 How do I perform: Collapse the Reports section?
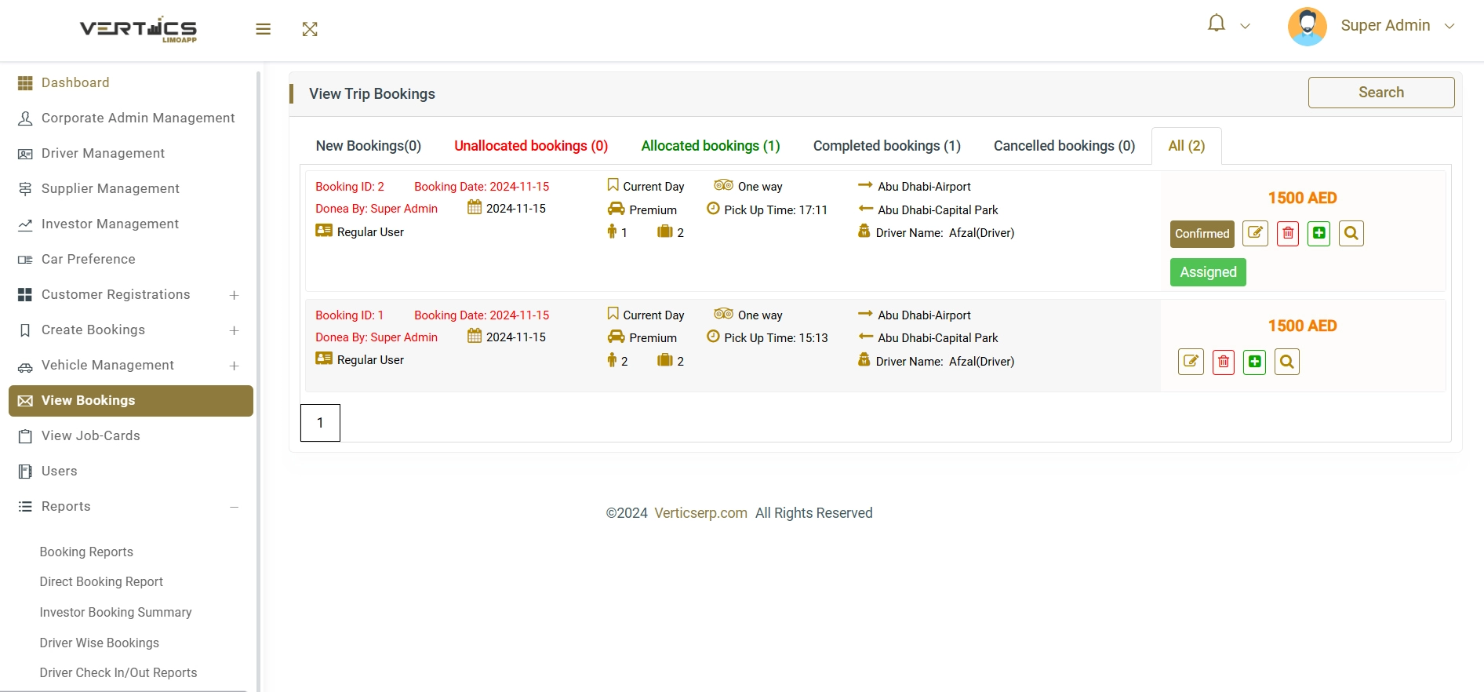(x=234, y=507)
